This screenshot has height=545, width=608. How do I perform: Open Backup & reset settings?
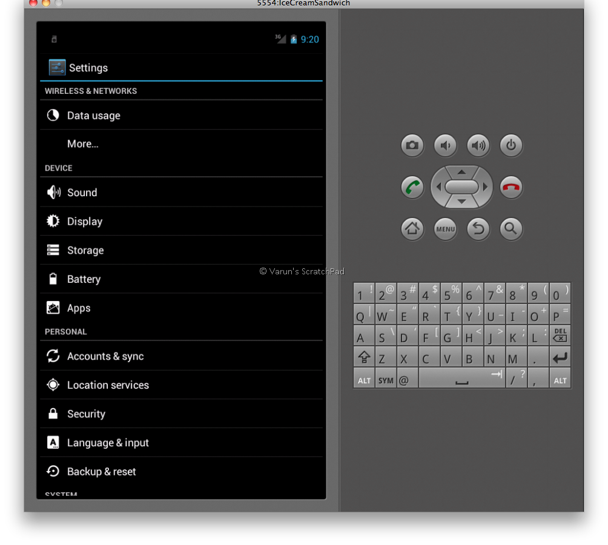[x=181, y=471]
